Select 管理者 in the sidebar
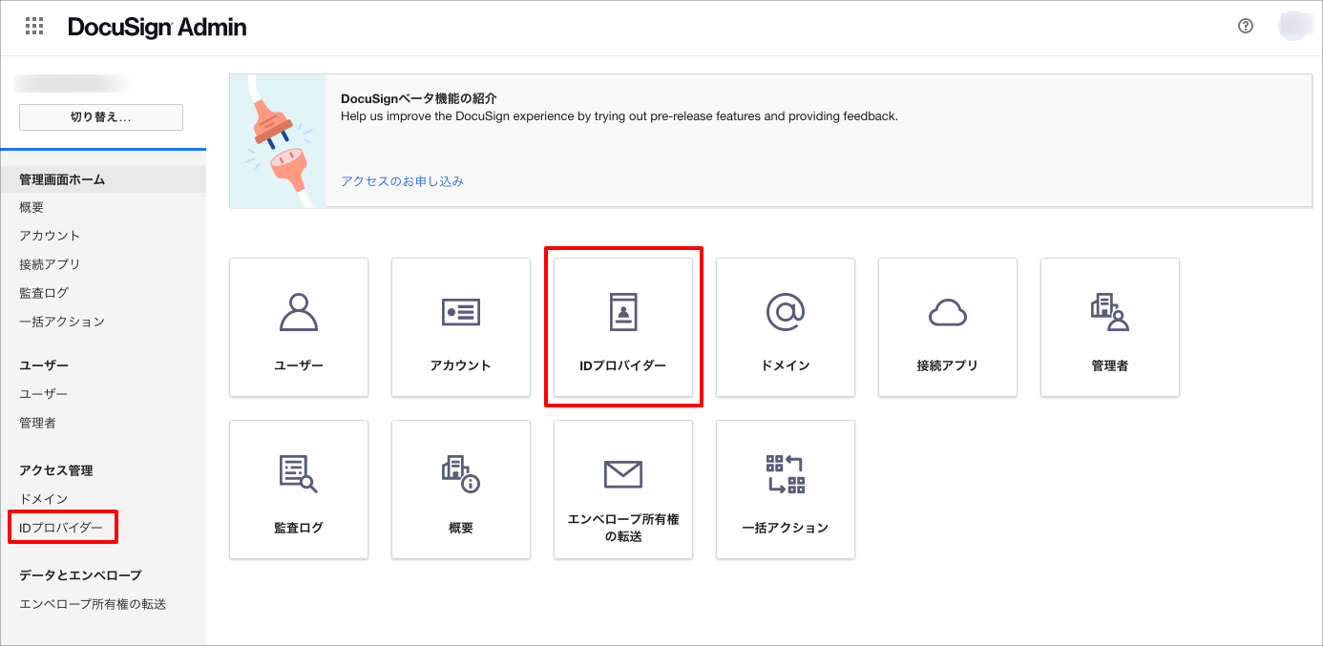 37,423
